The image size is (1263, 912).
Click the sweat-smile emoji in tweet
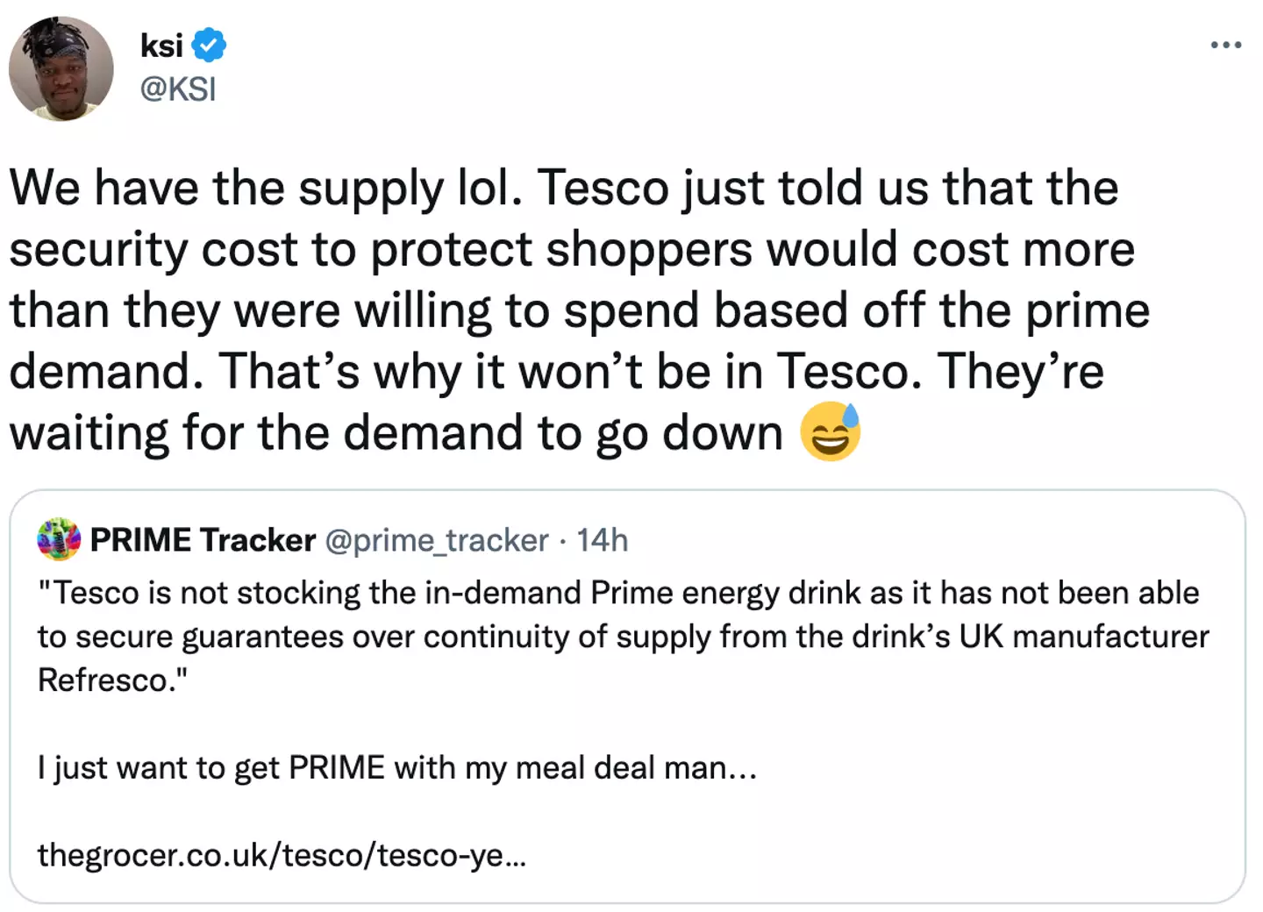point(830,431)
